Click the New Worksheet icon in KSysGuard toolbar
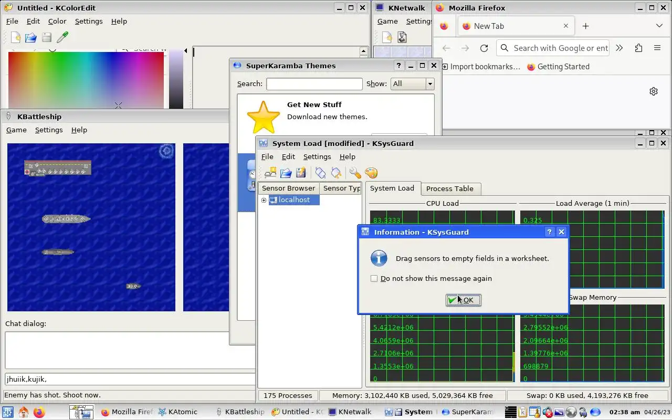672x420 pixels. (x=270, y=173)
